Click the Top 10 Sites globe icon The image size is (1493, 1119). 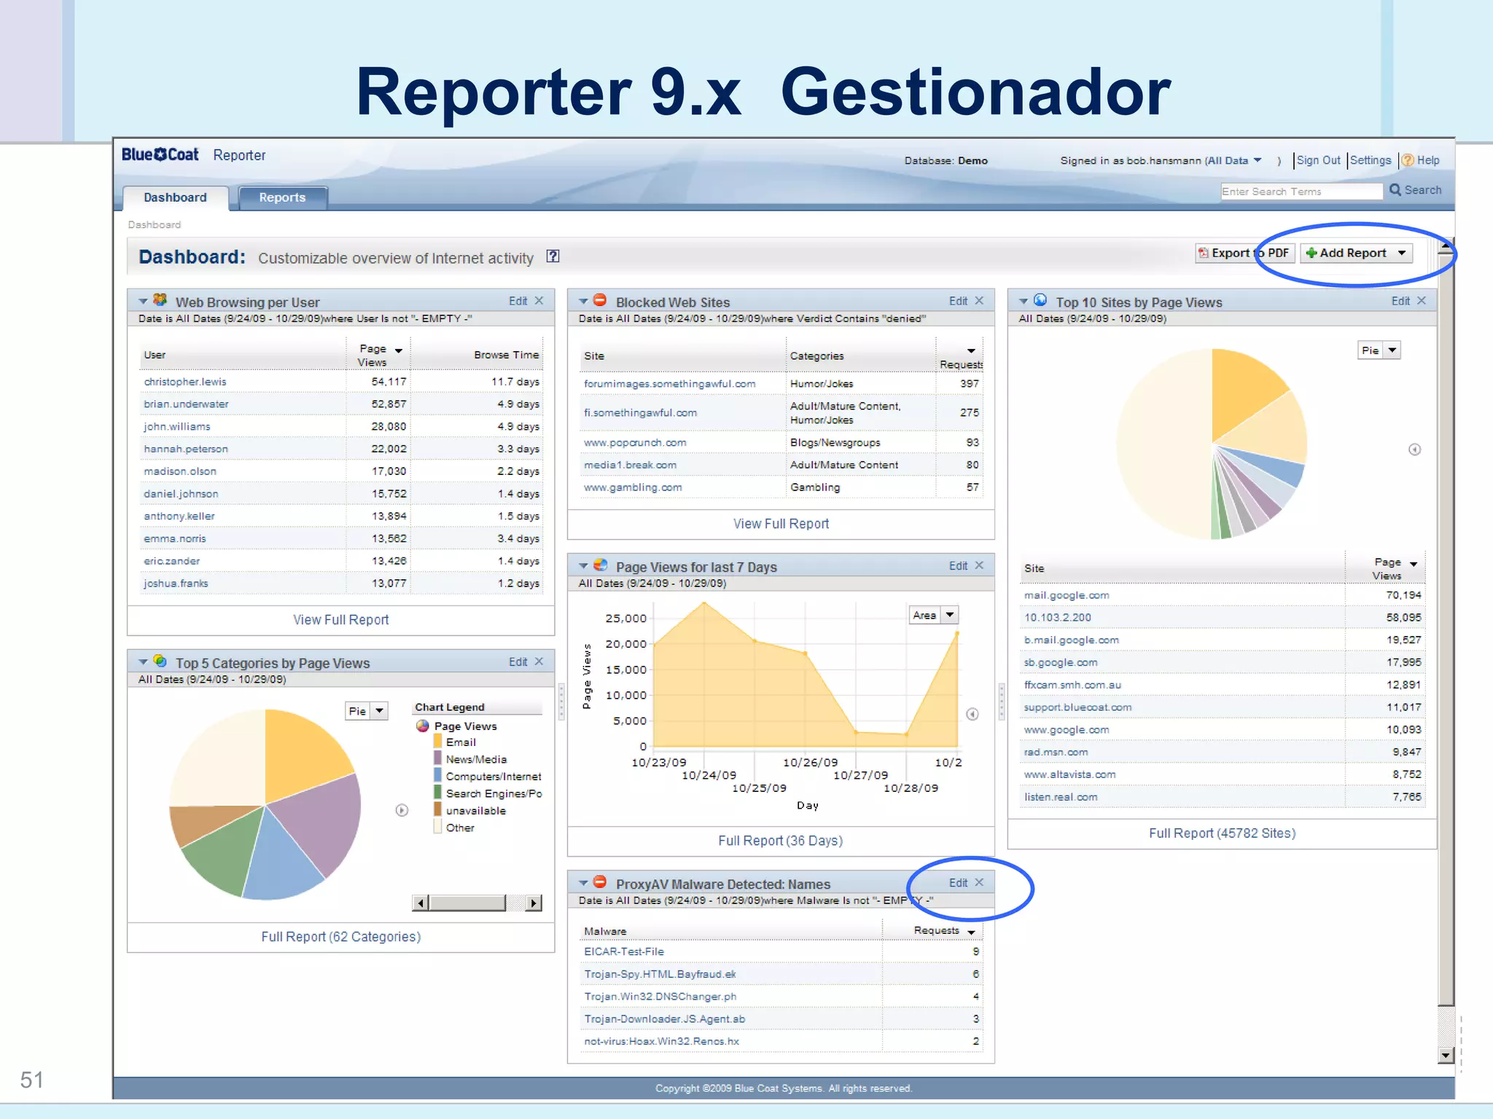(1040, 300)
